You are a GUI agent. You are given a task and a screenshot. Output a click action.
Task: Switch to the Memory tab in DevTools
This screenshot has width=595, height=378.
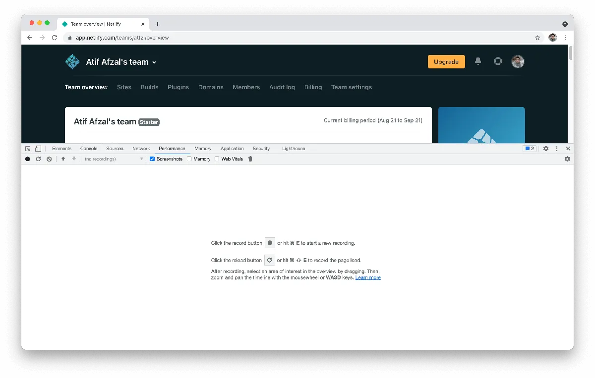[x=203, y=149]
